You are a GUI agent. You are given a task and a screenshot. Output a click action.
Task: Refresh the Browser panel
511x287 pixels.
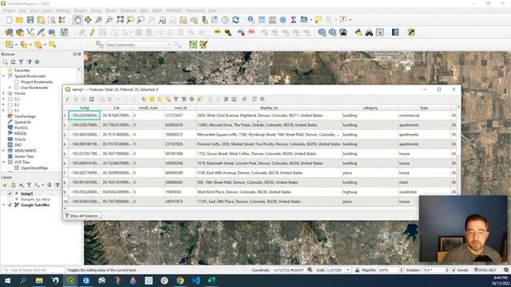tap(13, 62)
